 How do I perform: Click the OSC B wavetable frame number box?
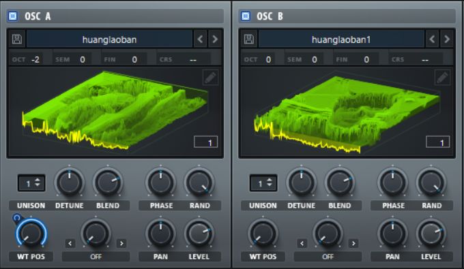click(437, 142)
